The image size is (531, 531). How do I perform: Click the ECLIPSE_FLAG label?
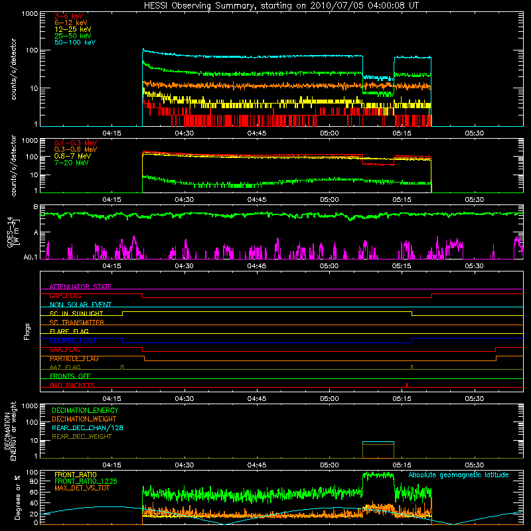point(72,341)
